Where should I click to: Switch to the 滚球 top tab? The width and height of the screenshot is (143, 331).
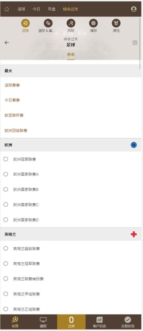click(21, 9)
